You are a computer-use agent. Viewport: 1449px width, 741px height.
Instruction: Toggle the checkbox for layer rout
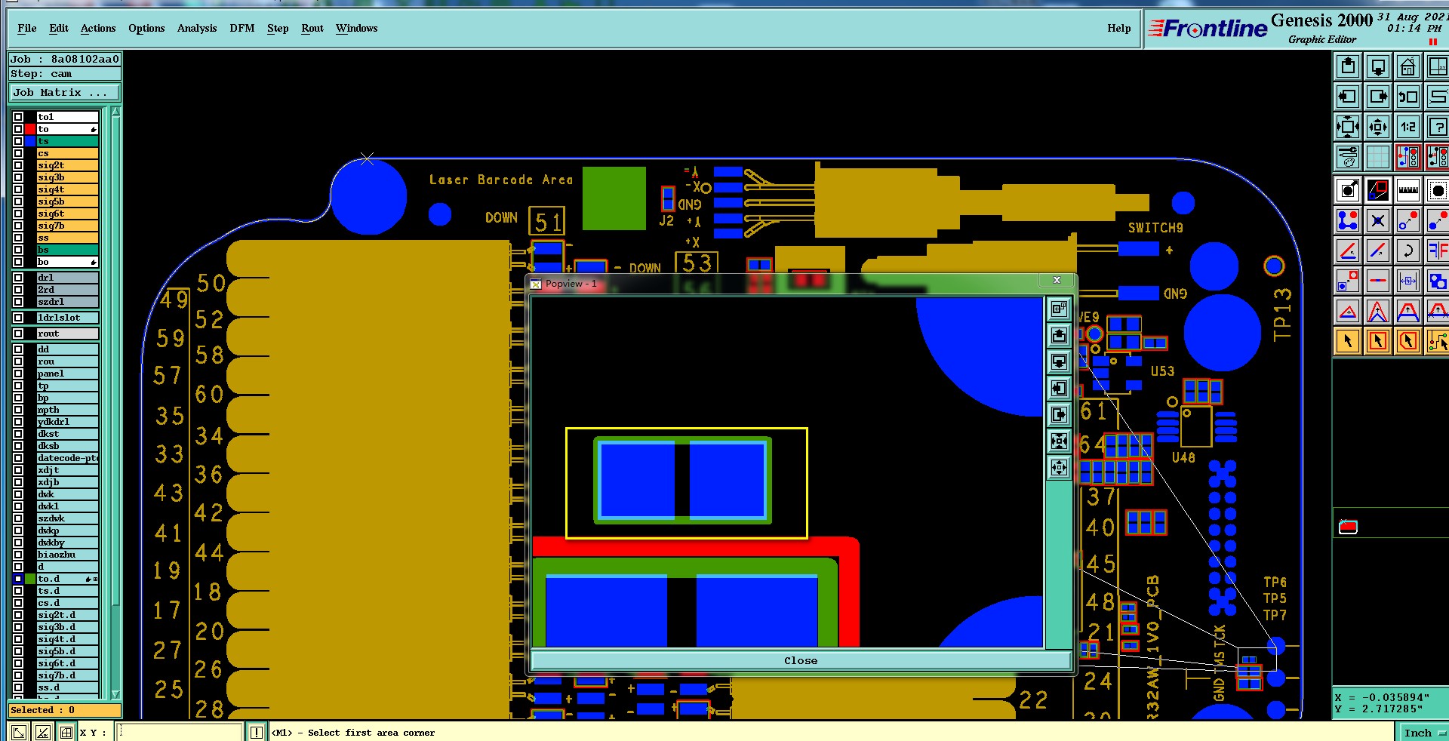18,334
